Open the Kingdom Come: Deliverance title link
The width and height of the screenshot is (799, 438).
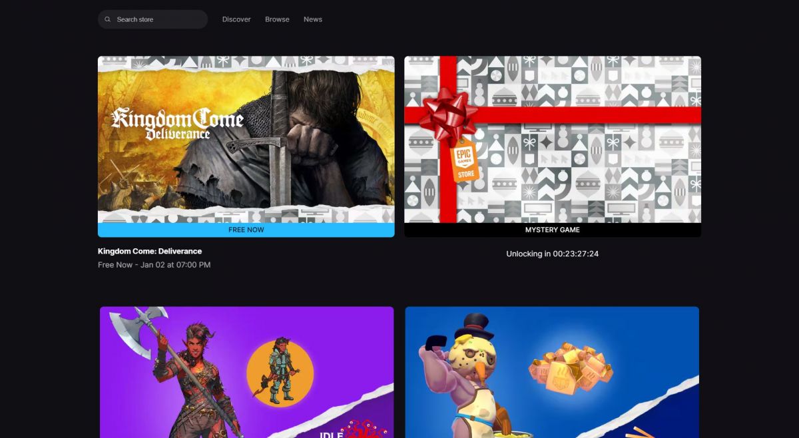click(x=150, y=251)
